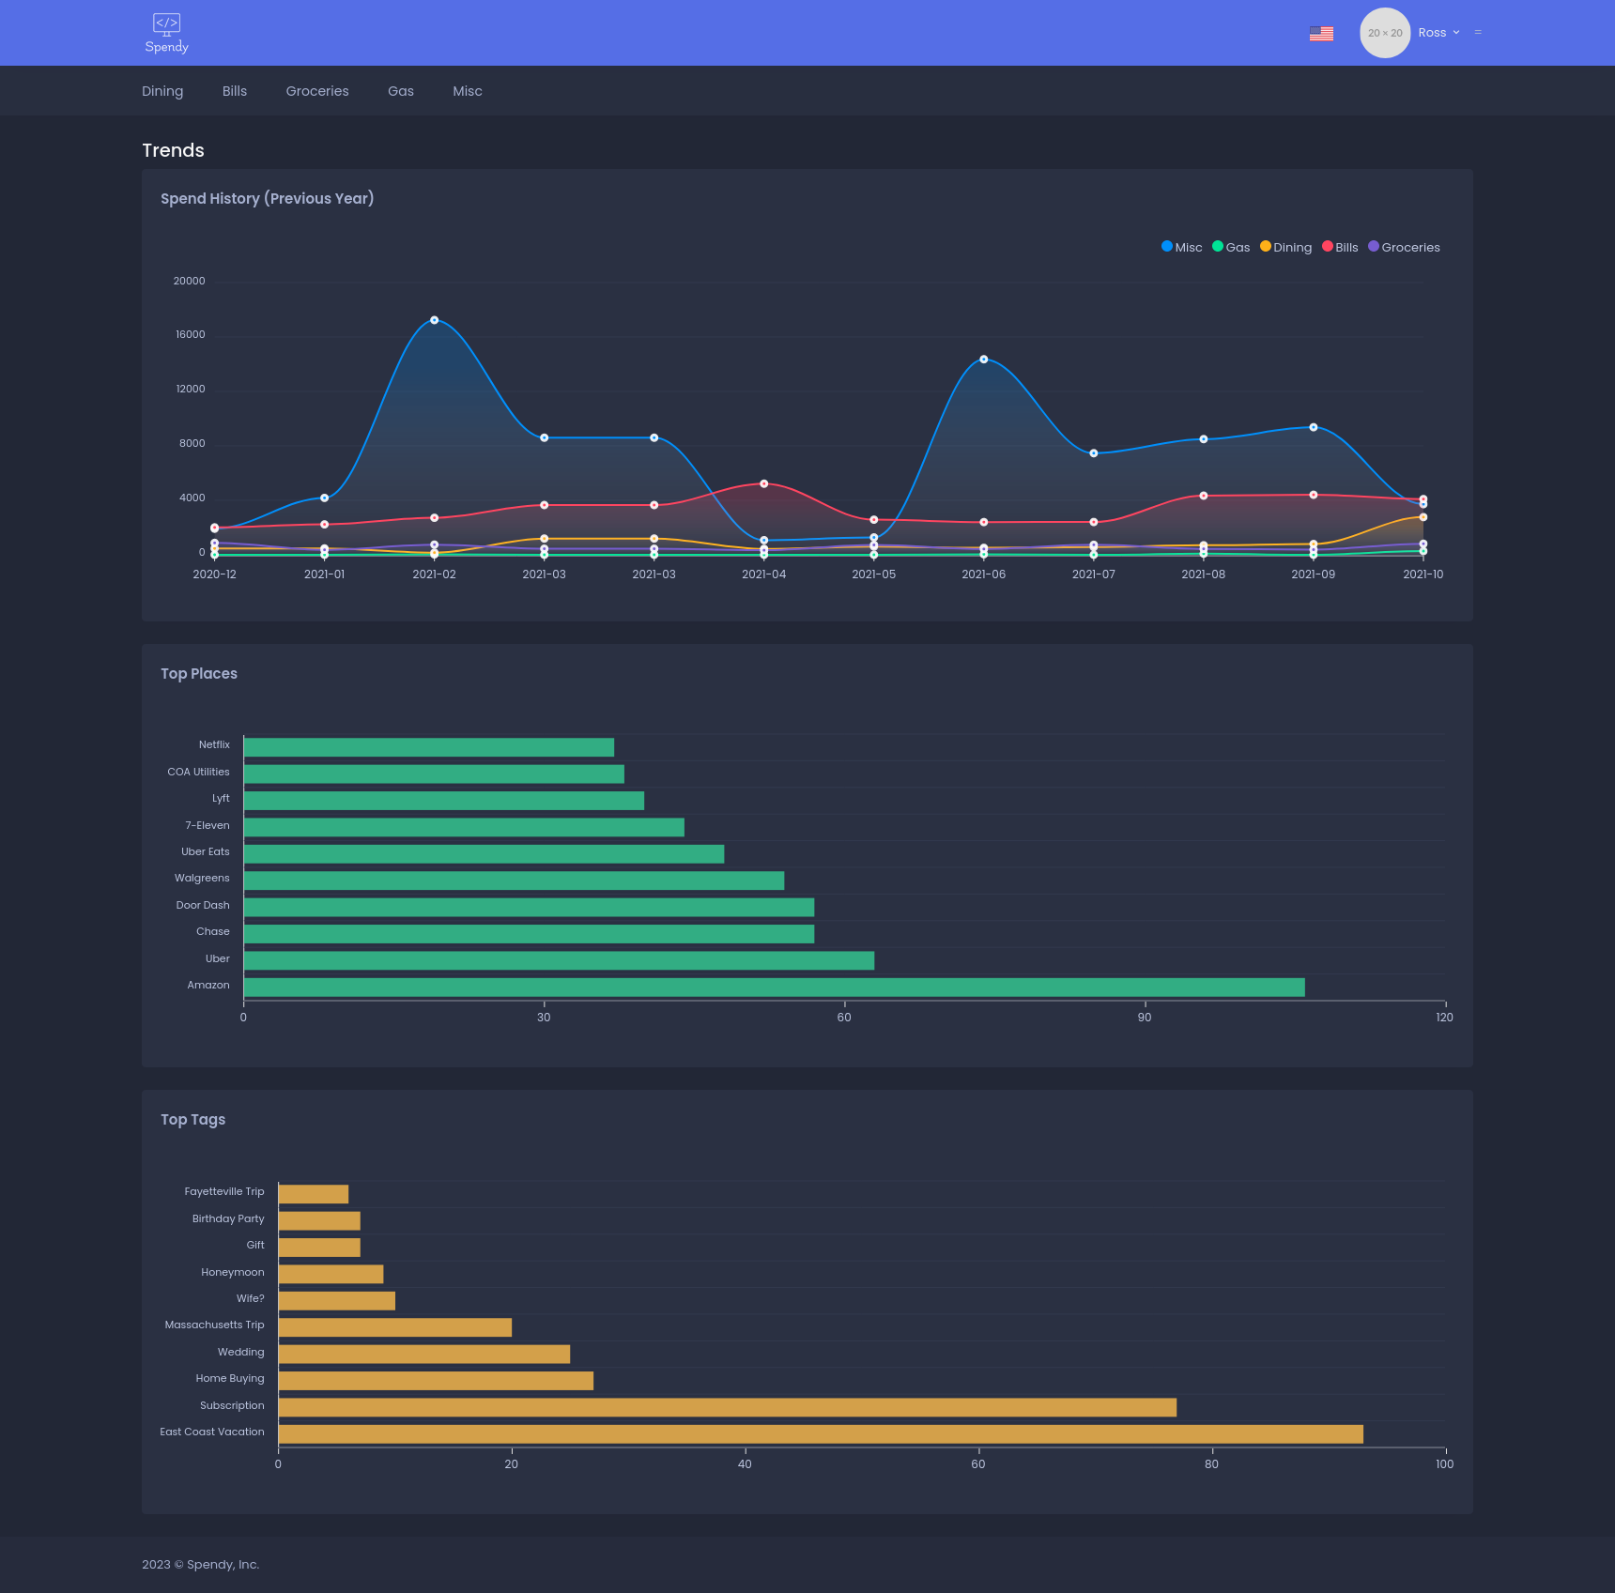Click the Subscription tag bar
This screenshot has height=1593, width=1615.
pyautogui.click(x=728, y=1407)
